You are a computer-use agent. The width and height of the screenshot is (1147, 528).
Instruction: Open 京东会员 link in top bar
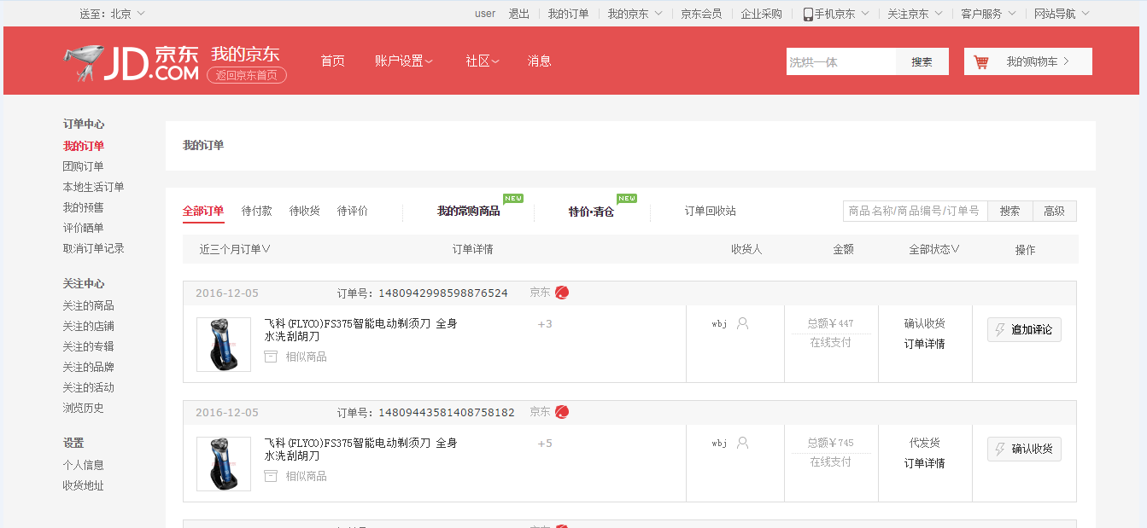click(x=701, y=14)
